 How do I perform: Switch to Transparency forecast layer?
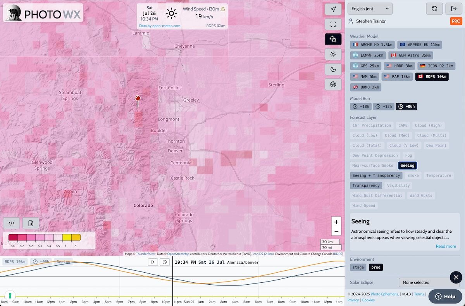[366, 185]
